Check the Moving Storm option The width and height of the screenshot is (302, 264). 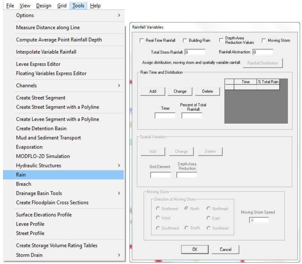tap(264, 40)
